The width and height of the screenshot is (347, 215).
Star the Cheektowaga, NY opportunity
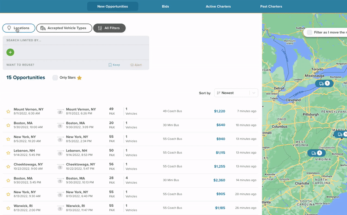click(8, 166)
